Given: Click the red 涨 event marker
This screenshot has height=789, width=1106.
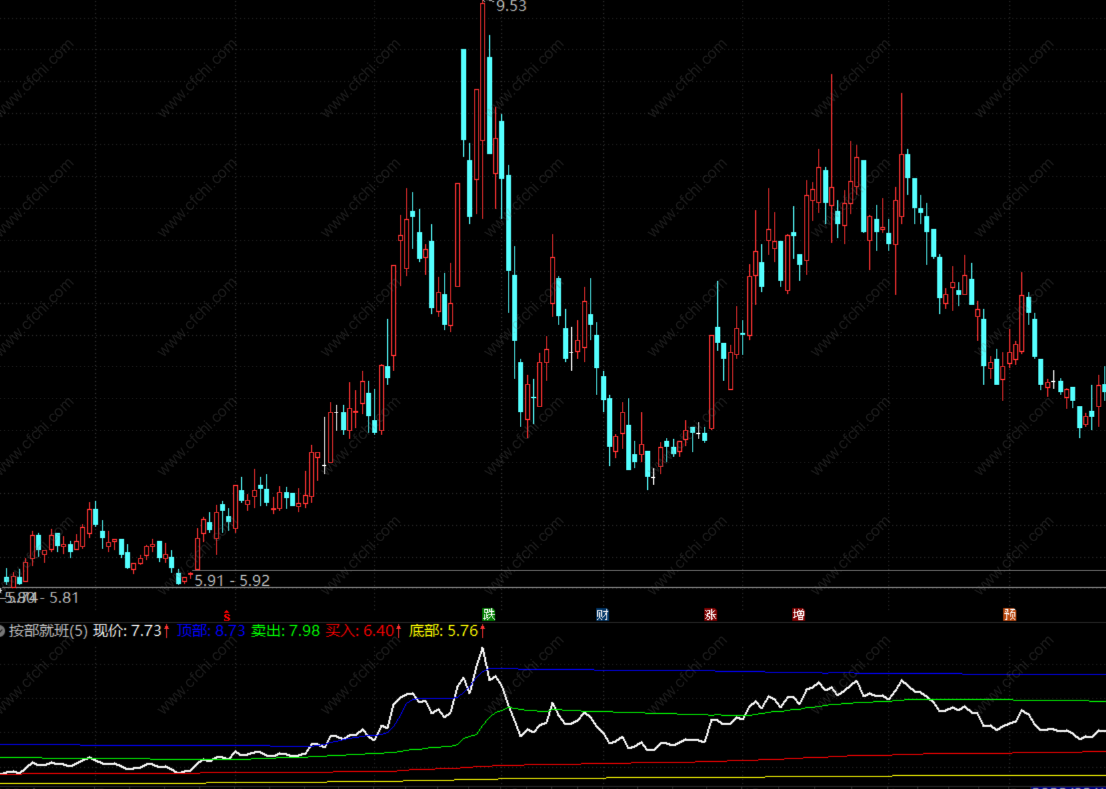Looking at the screenshot, I should tap(711, 614).
